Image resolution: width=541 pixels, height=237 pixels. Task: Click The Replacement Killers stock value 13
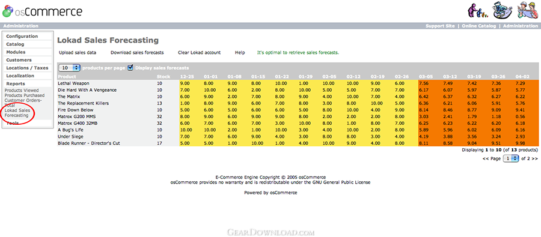[x=159, y=103]
